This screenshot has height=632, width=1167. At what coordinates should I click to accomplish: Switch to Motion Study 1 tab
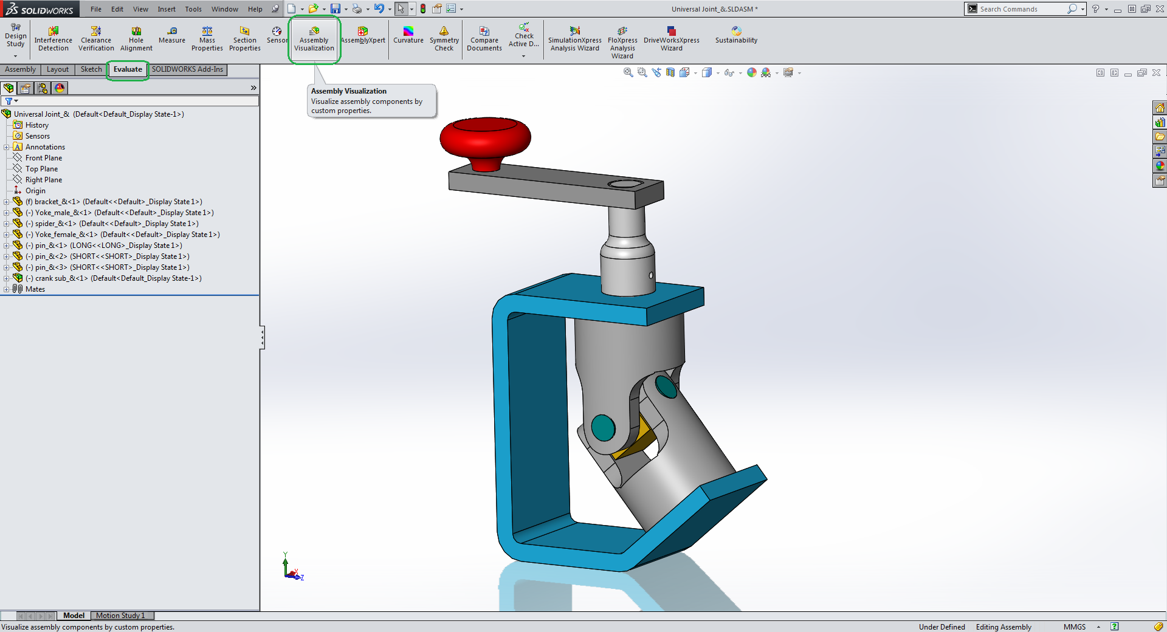pyautogui.click(x=120, y=616)
